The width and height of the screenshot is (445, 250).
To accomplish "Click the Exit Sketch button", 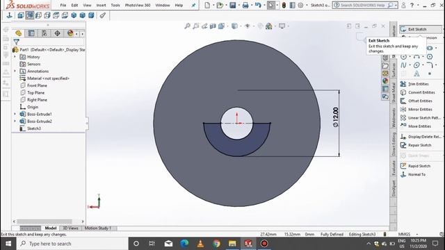I will click(421, 29).
